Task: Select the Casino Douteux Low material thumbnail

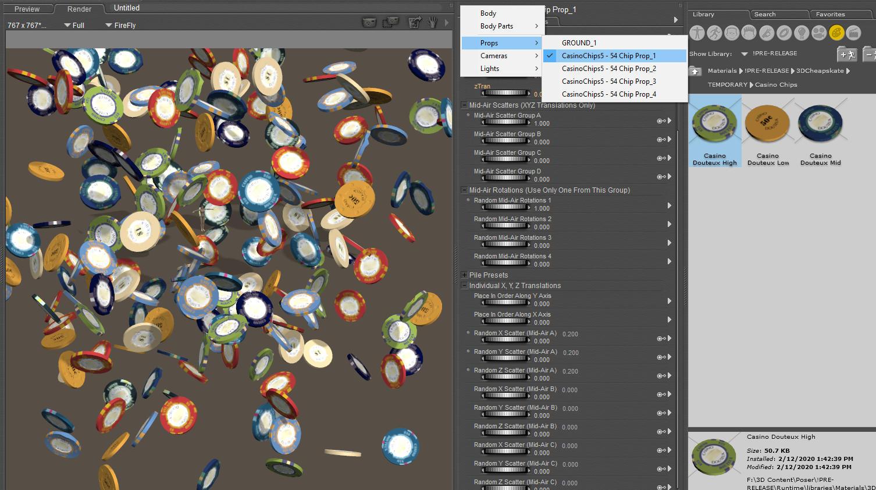Action: [x=768, y=124]
